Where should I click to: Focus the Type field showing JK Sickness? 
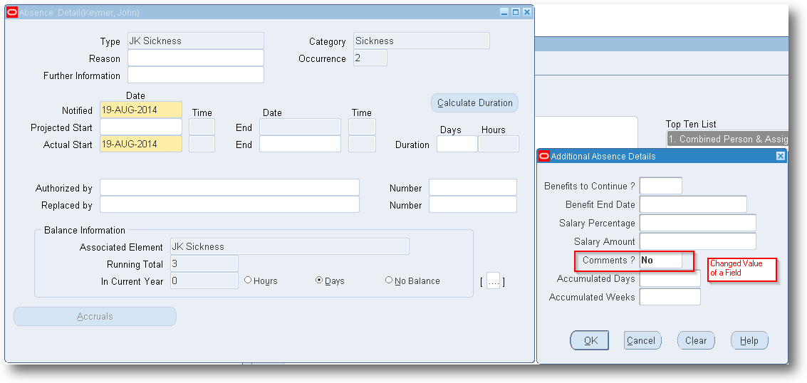[x=196, y=41]
